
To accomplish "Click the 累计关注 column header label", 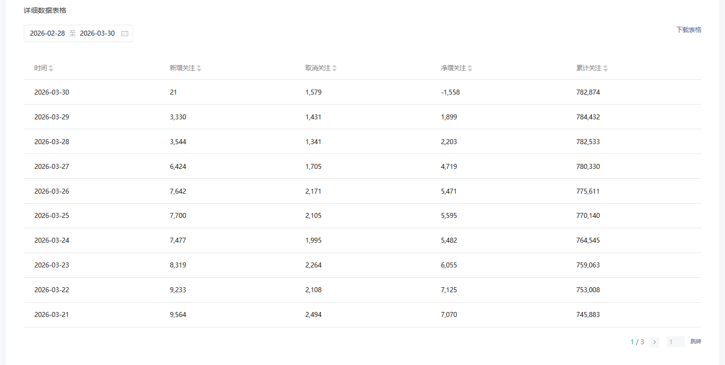I will tap(589, 68).
